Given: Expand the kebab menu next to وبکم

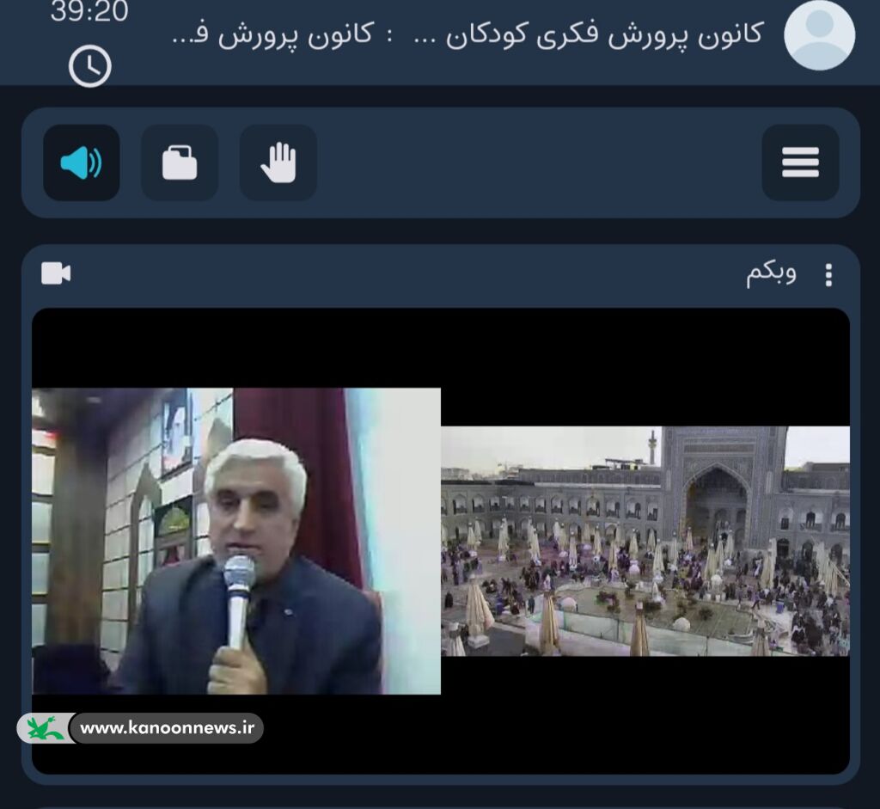Looking at the screenshot, I should coord(829,273).
